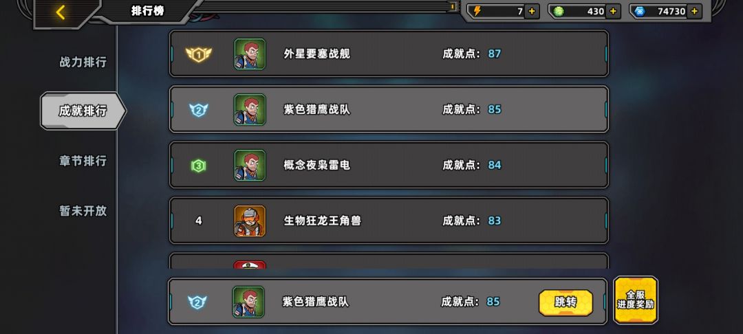This screenshot has height=334, width=743.
Task: Tap the green rank 3 badge
Action: pos(199,166)
